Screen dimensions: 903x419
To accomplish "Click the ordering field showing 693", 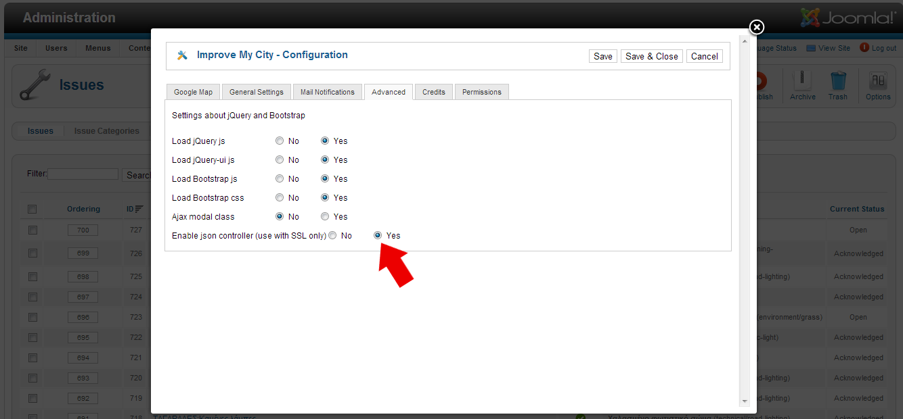I will (83, 378).
